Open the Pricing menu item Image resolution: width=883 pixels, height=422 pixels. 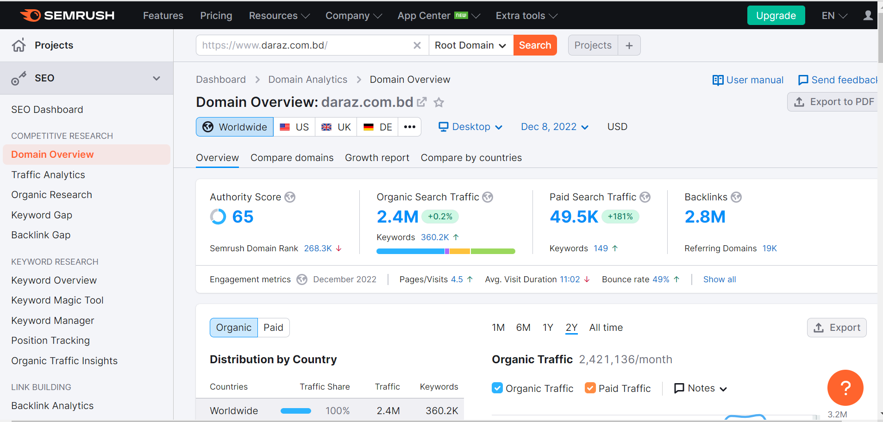click(216, 15)
